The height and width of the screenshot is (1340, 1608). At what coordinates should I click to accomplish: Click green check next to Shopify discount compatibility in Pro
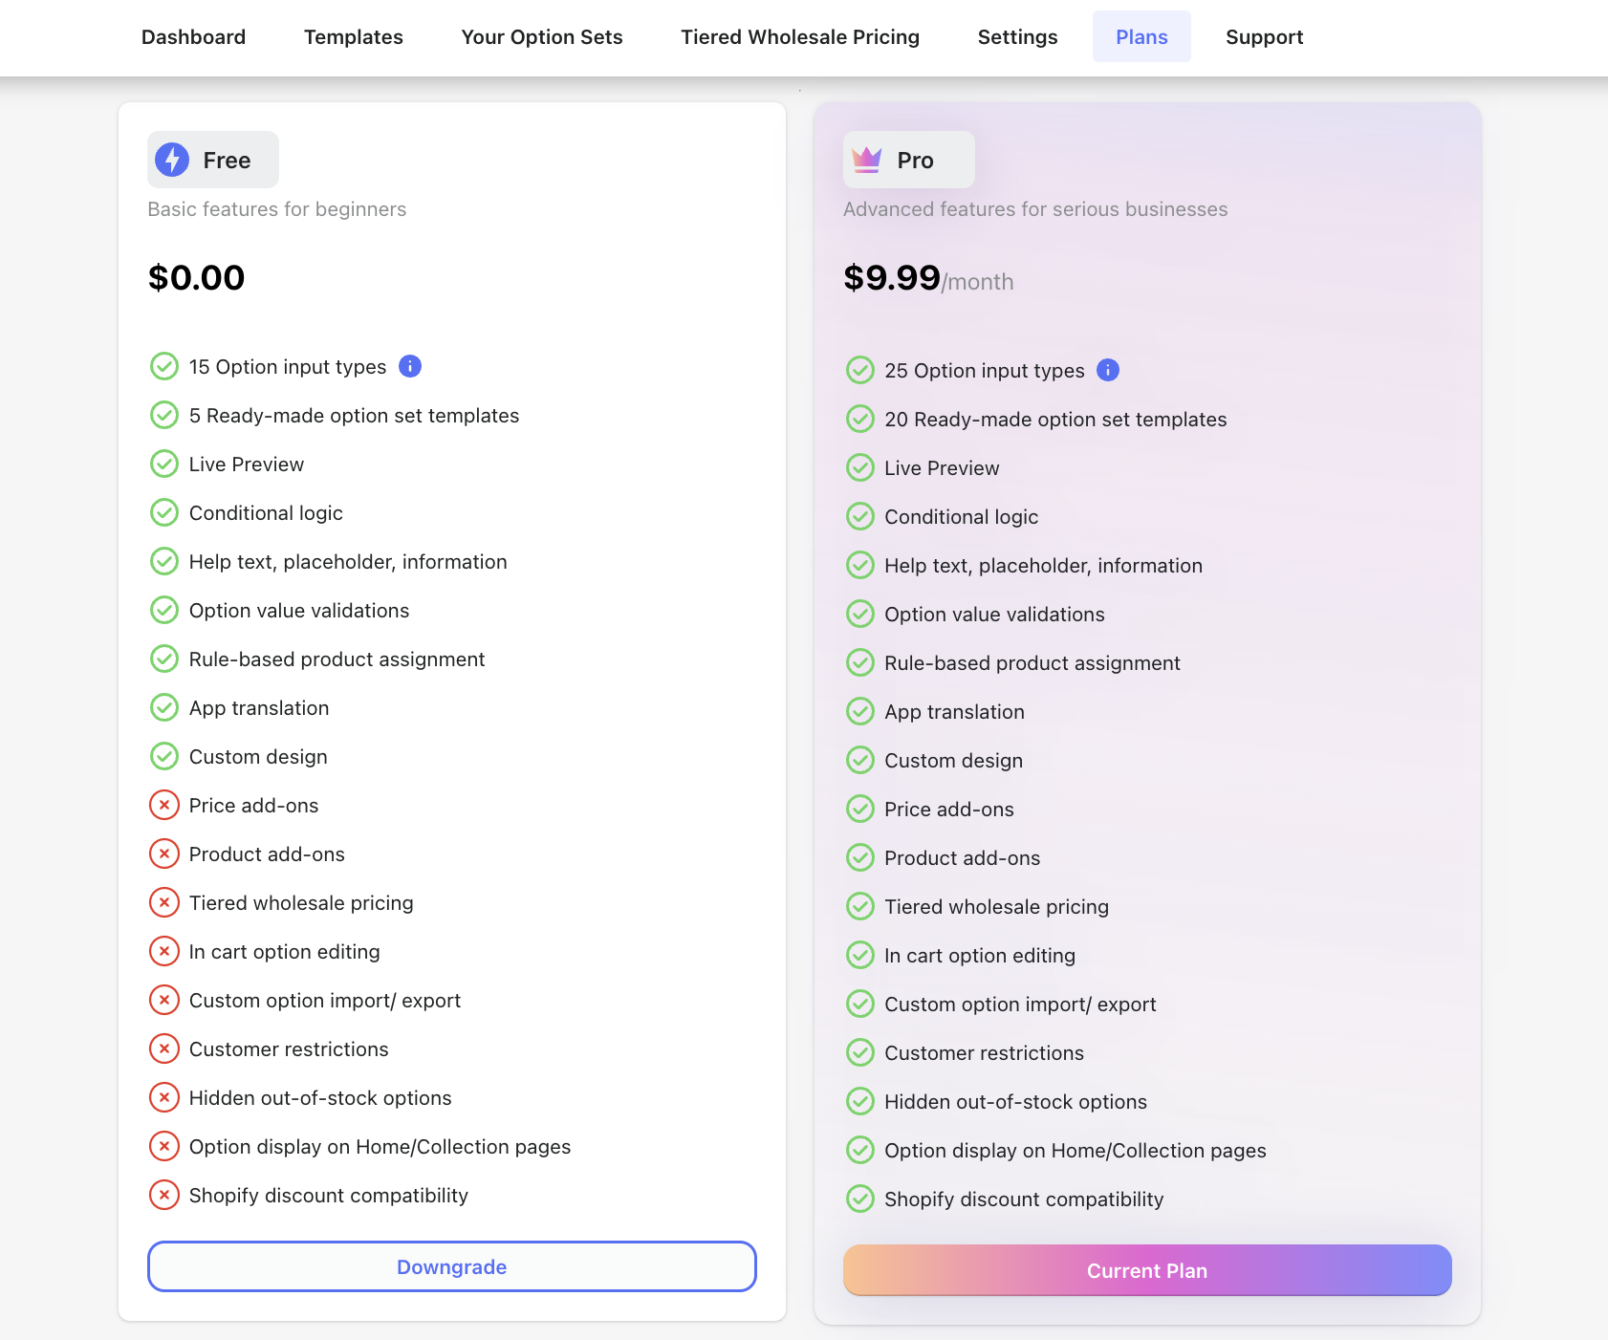point(860,1199)
